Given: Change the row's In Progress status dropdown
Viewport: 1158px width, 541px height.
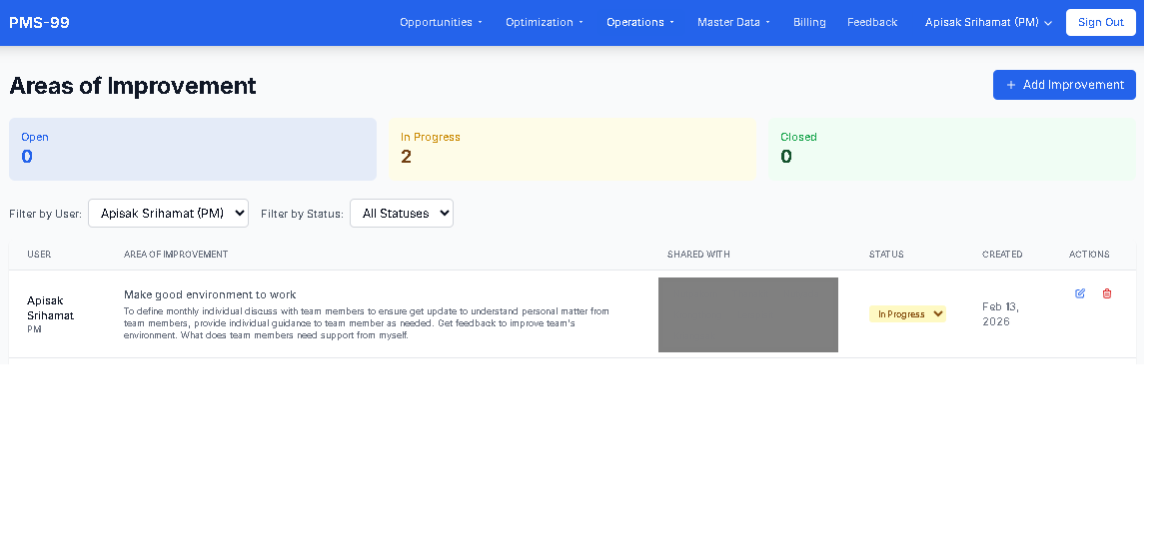Looking at the screenshot, I should (x=907, y=314).
